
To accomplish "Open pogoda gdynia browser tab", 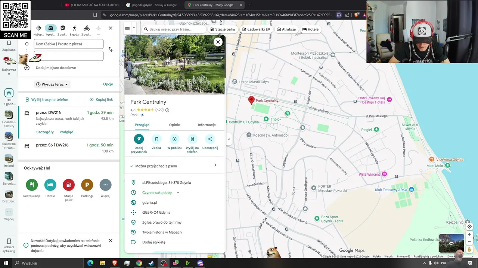I will pyautogui.click(x=152, y=5).
